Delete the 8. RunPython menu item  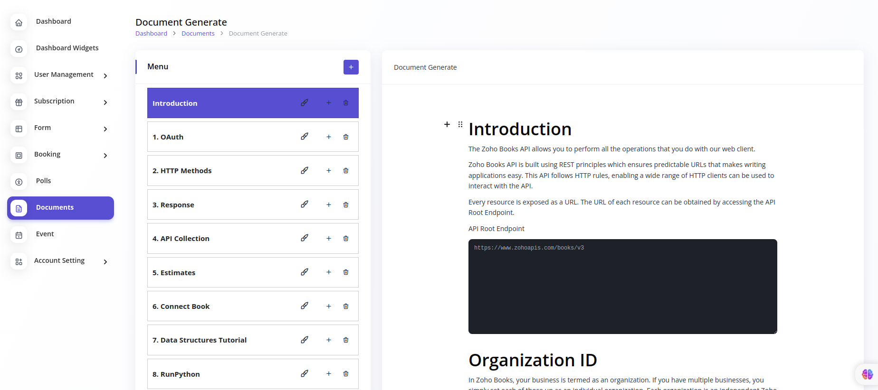[x=346, y=374]
